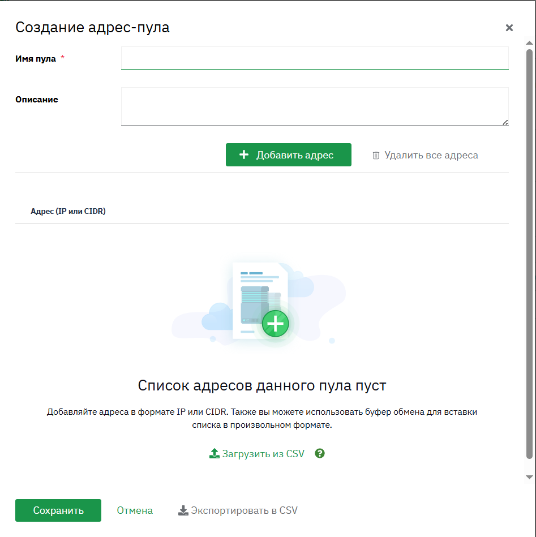Choose Экспортировать в CSV

coord(238,510)
